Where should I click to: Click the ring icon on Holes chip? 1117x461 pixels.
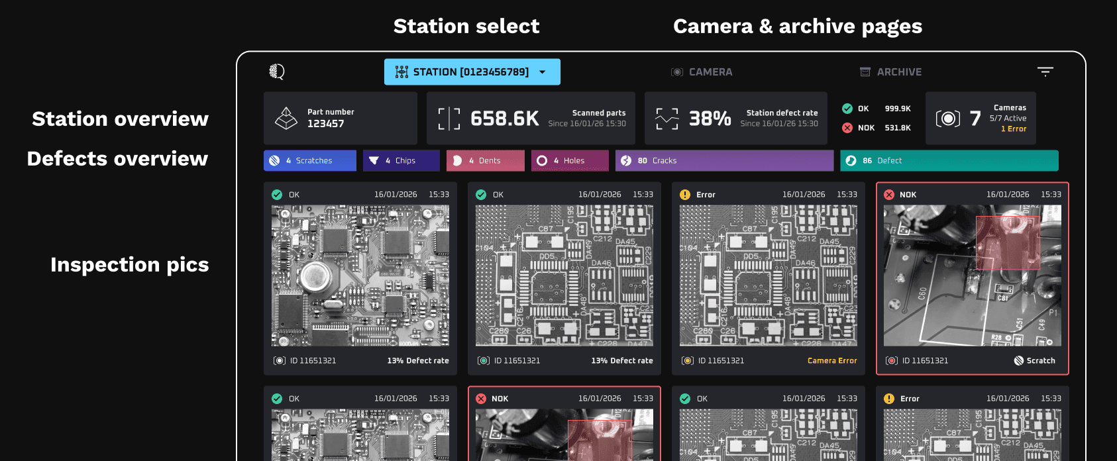[542, 160]
